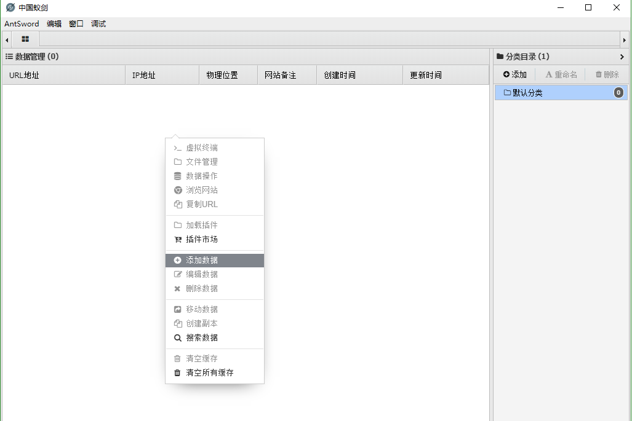The width and height of the screenshot is (632, 421).
Task: Click the 重命名 category button
Action: [561, 74]
